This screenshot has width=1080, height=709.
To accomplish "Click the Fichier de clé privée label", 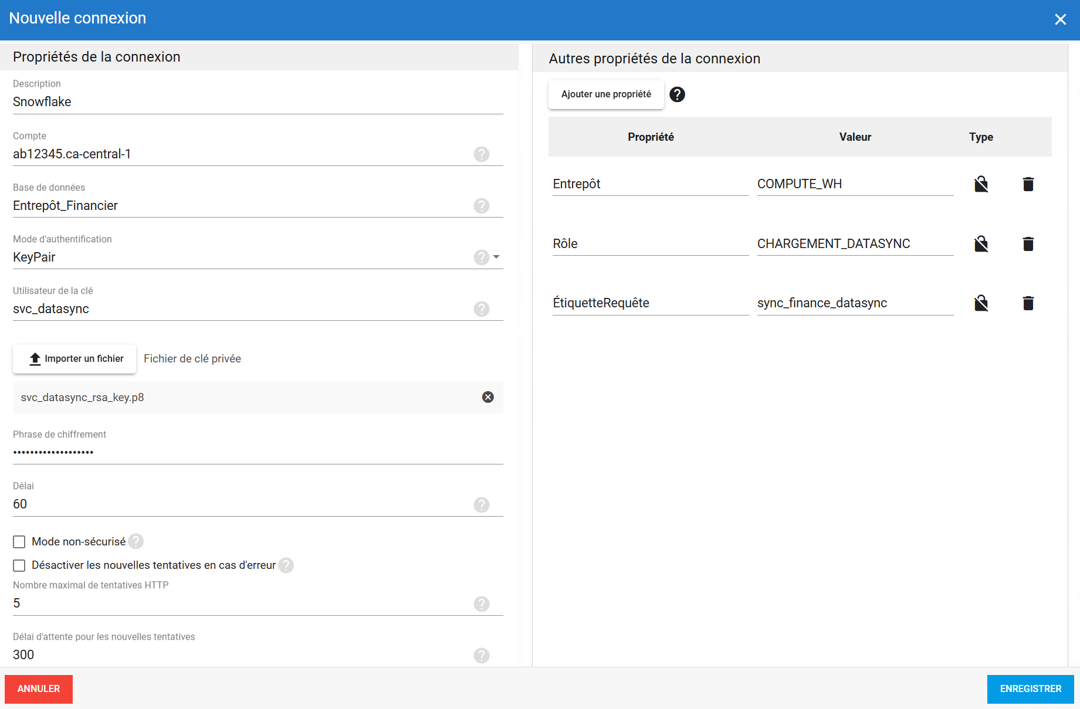I will 192,359.
